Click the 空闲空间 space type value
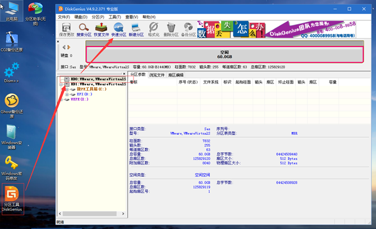376x229 pixels. 203,175
